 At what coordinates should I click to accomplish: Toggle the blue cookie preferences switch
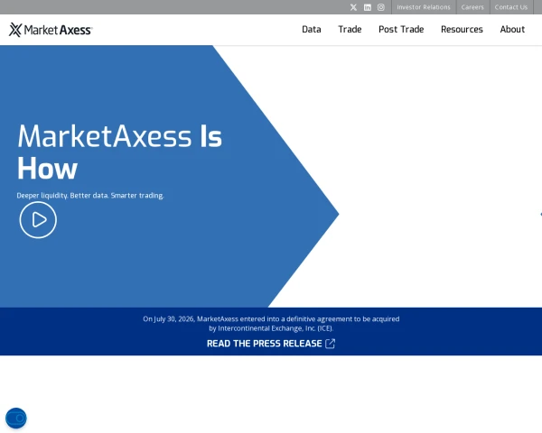16,419
